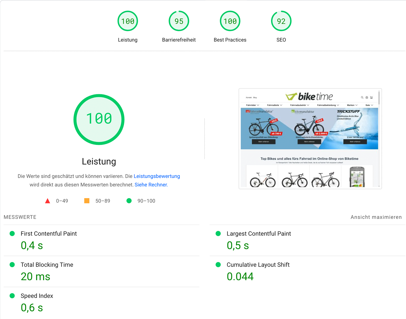Click the Best Practices score gauge
The width and height of the screenshot is (406, 319).
click(x=230, y=21)
